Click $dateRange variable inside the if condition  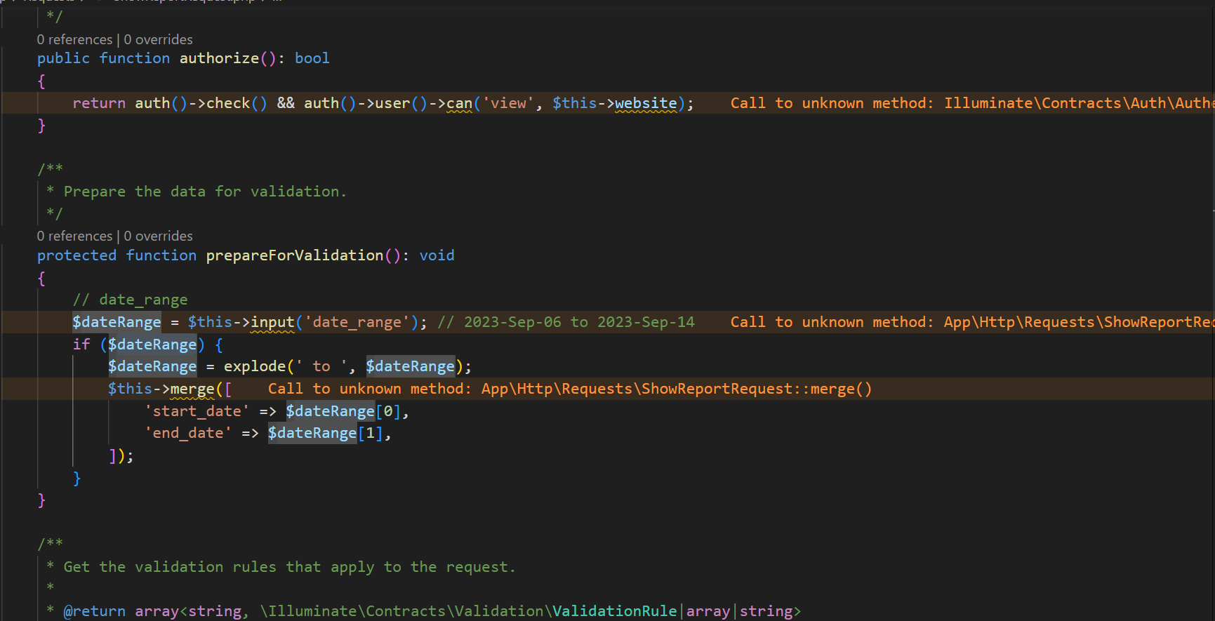[x=152, y=345]
